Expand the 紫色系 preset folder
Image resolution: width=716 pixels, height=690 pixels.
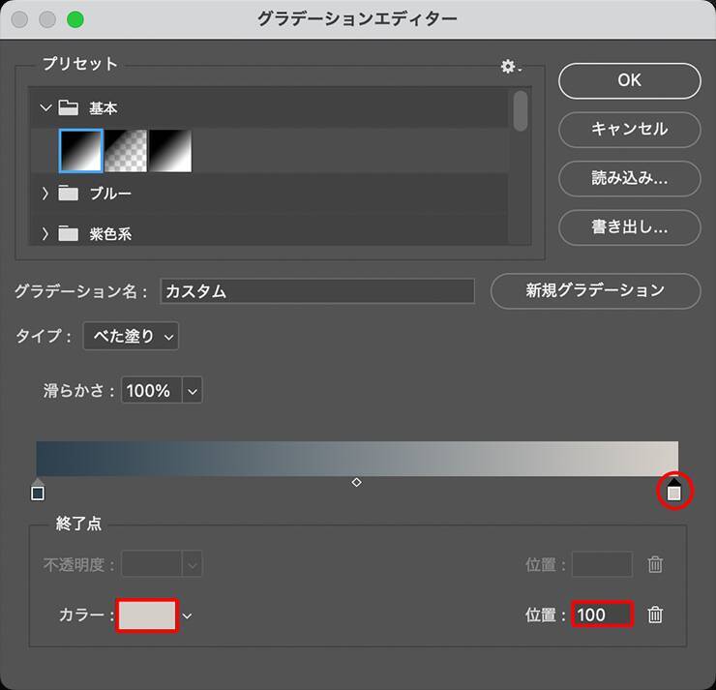point(45,234)
